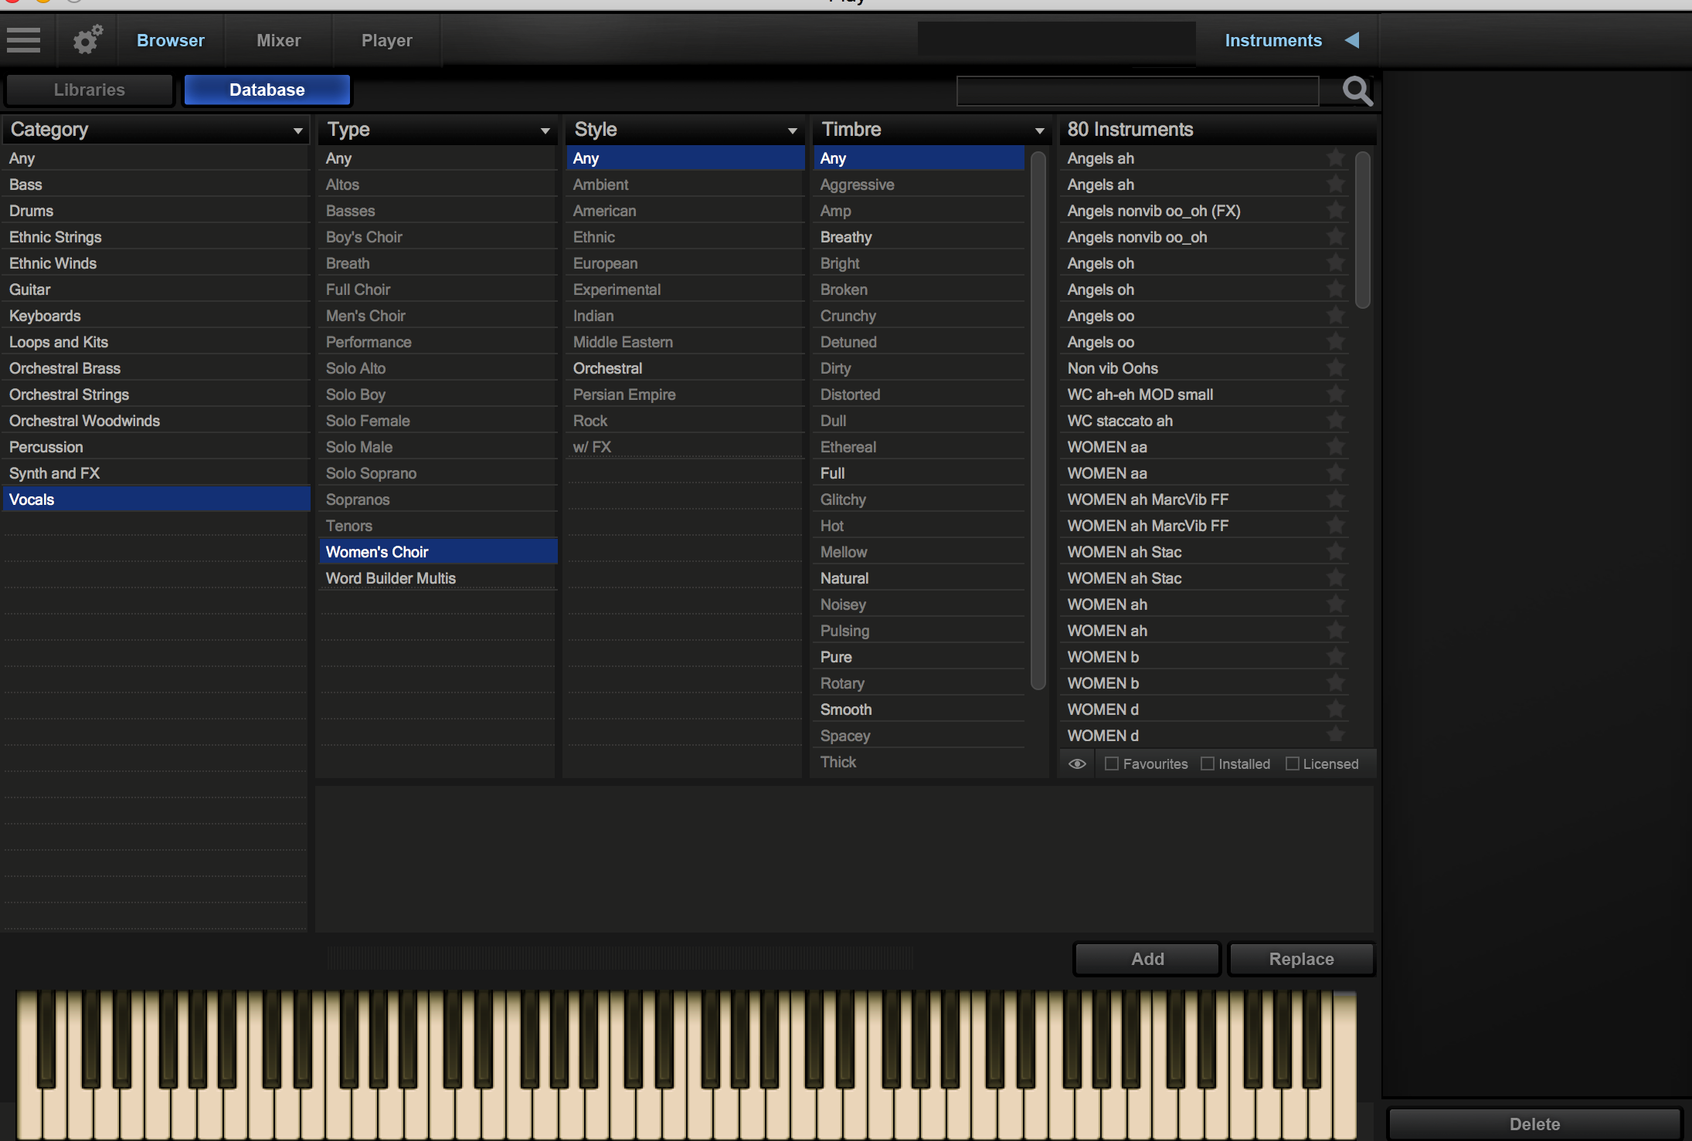Switch to the Mixer tab
The width and height of the screenshot is (1692, 1141).
pyautogui.click(x=278, y=40)
